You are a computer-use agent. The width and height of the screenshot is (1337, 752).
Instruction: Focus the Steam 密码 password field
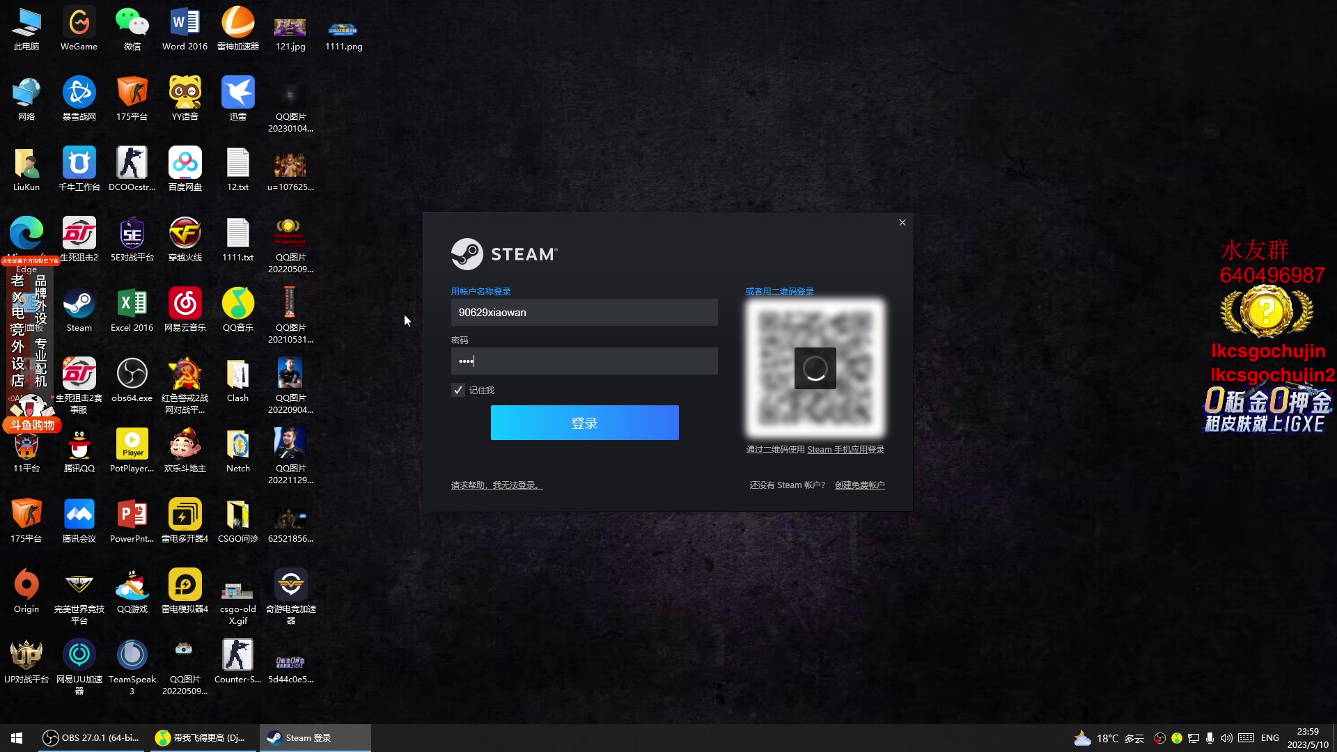(x=584, y=361)
